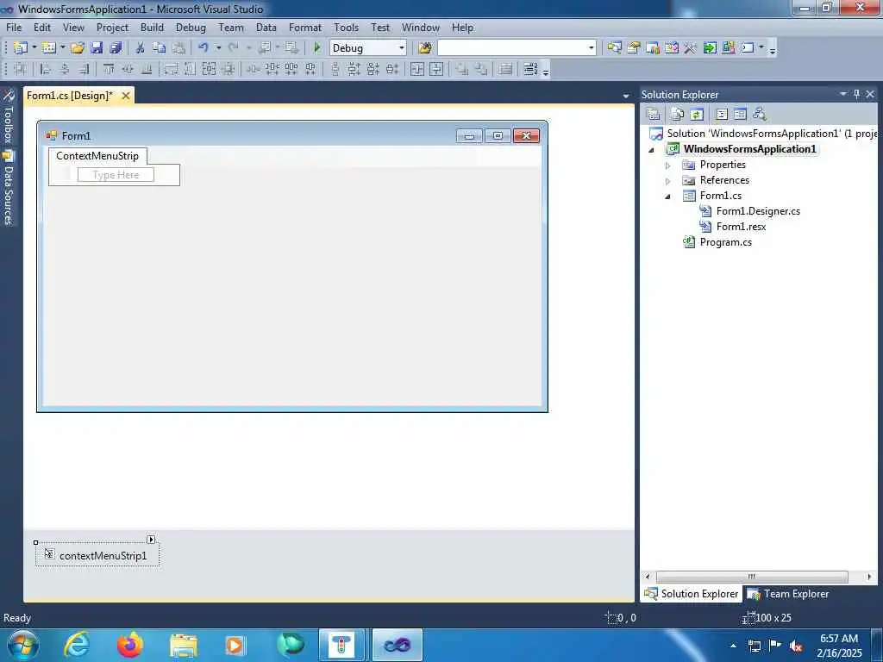Click the New Project toolbar icon

point(21,48)
